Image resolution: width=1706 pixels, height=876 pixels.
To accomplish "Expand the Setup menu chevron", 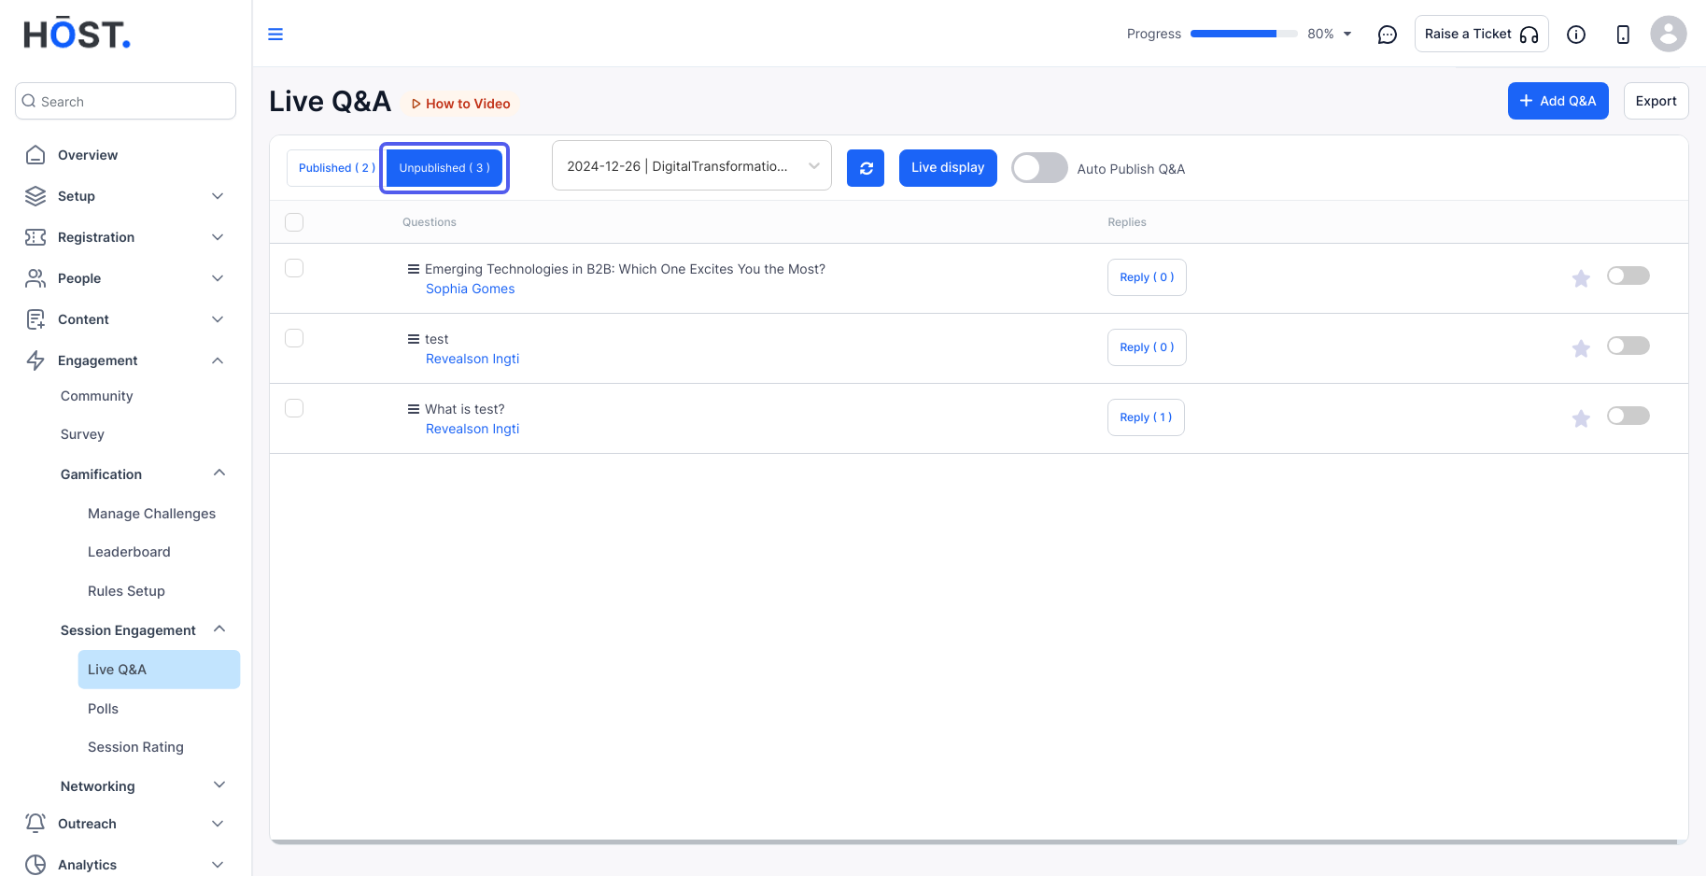I will click(218, 196).
